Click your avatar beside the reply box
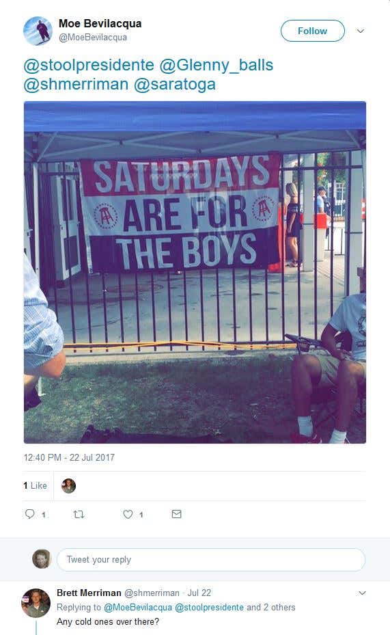 tap(42, 559)
